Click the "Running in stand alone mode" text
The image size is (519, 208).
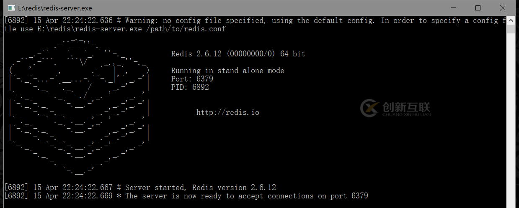point(227,71)
